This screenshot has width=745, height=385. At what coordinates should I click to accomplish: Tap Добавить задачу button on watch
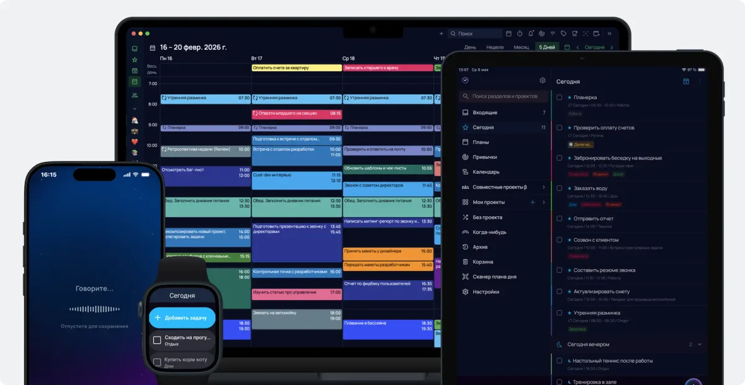(x=182, y=317)
